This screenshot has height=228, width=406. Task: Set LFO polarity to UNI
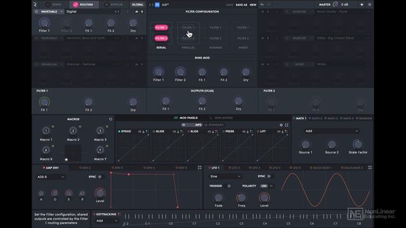click(264, 186)
